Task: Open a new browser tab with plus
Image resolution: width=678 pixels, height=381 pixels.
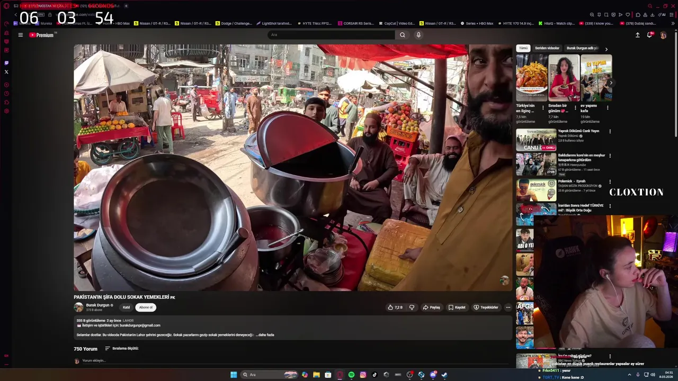Action: (126, 6)
